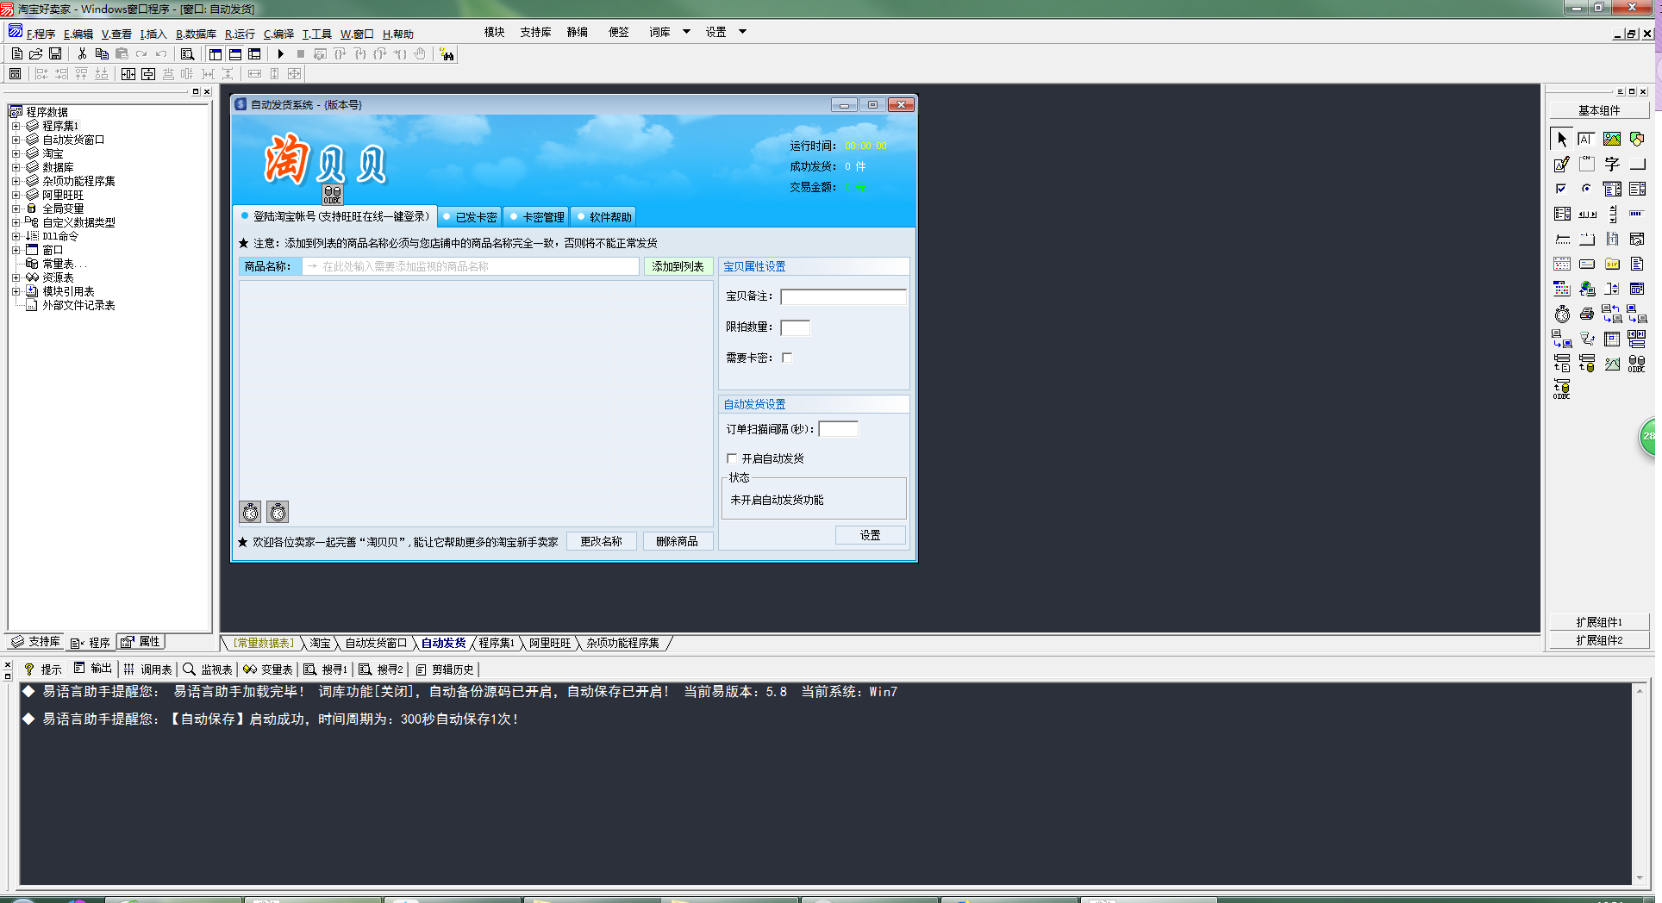
Task: Select the pointer arrow component tool
Action: point(1562,139)
